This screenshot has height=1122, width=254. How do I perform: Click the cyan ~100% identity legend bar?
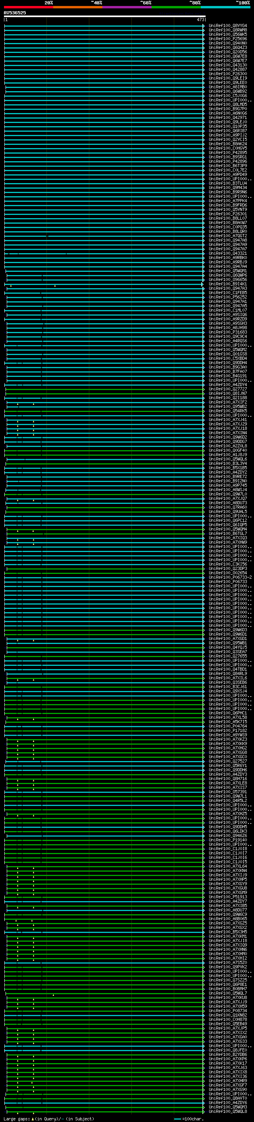pos(225,8)
